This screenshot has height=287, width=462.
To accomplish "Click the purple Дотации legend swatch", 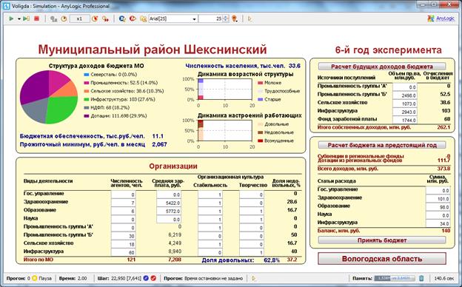I will coord(87,116).
